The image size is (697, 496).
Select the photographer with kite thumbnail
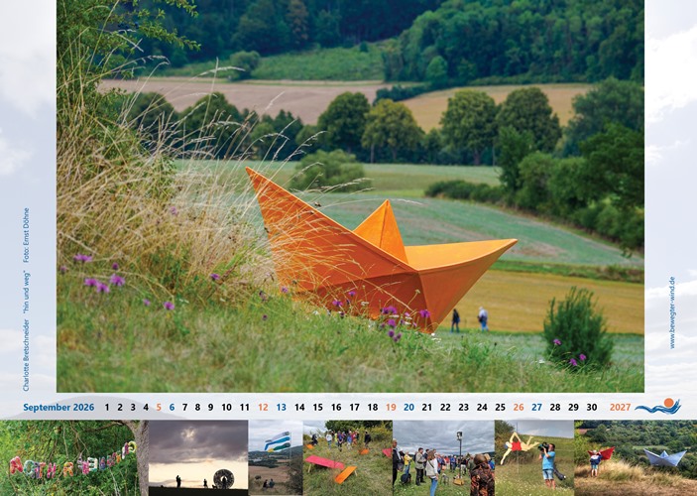click(x=533, y=458)
